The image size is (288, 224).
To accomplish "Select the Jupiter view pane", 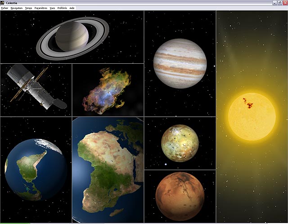I will tap(180, 63).
